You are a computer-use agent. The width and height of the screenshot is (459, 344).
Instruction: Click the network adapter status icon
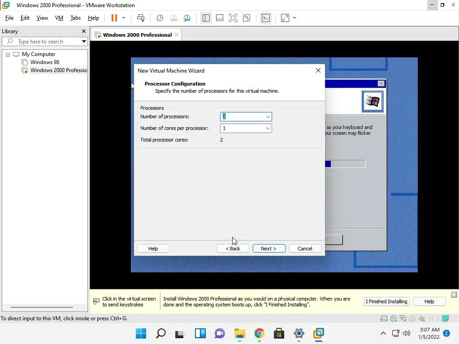click(403, 318)
